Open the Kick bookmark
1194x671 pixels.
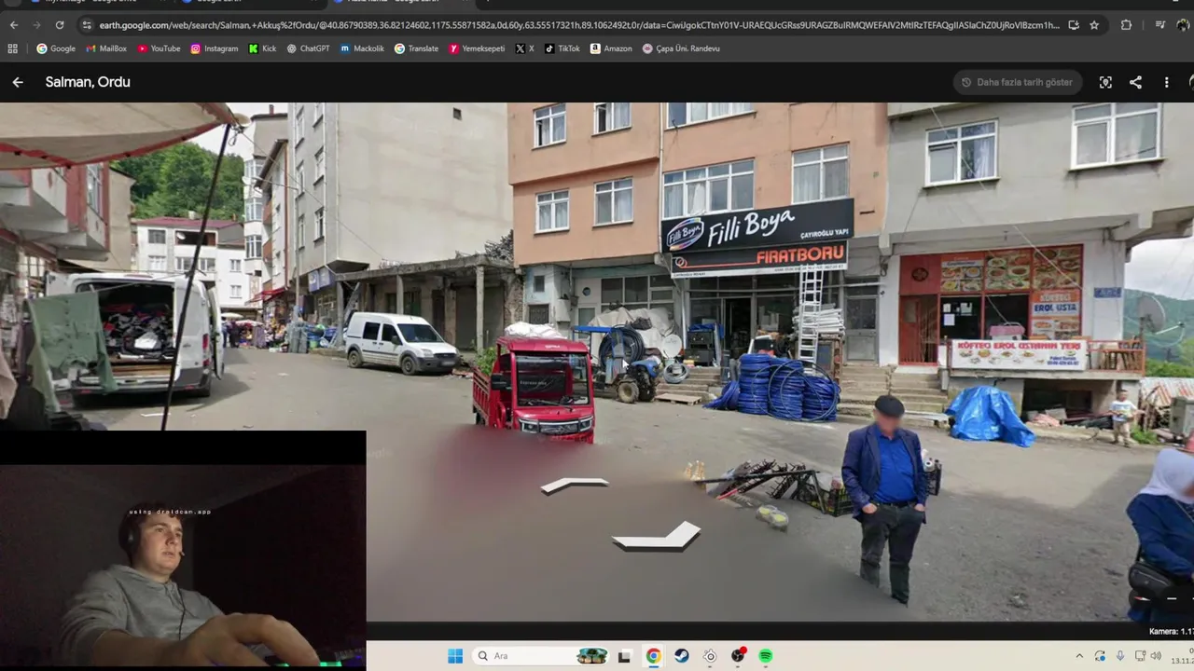pos(263,48)
